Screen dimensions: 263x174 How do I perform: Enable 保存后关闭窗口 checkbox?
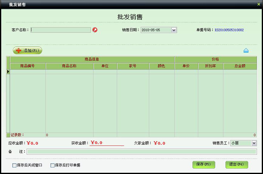(14, 165)
